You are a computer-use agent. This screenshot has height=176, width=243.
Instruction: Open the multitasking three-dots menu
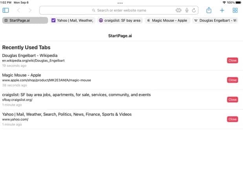pos(120,3)
